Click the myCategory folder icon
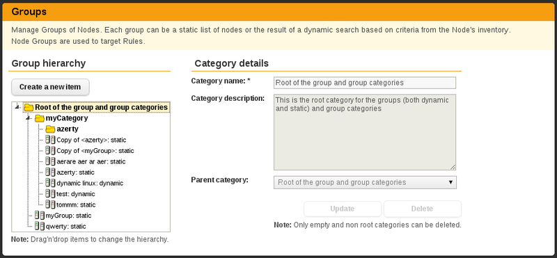 (x=40, y=118)
